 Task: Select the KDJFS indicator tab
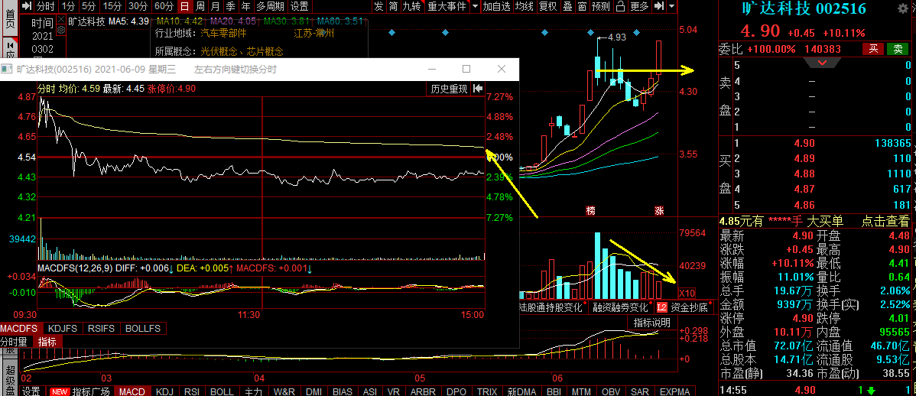pos(61,328)
